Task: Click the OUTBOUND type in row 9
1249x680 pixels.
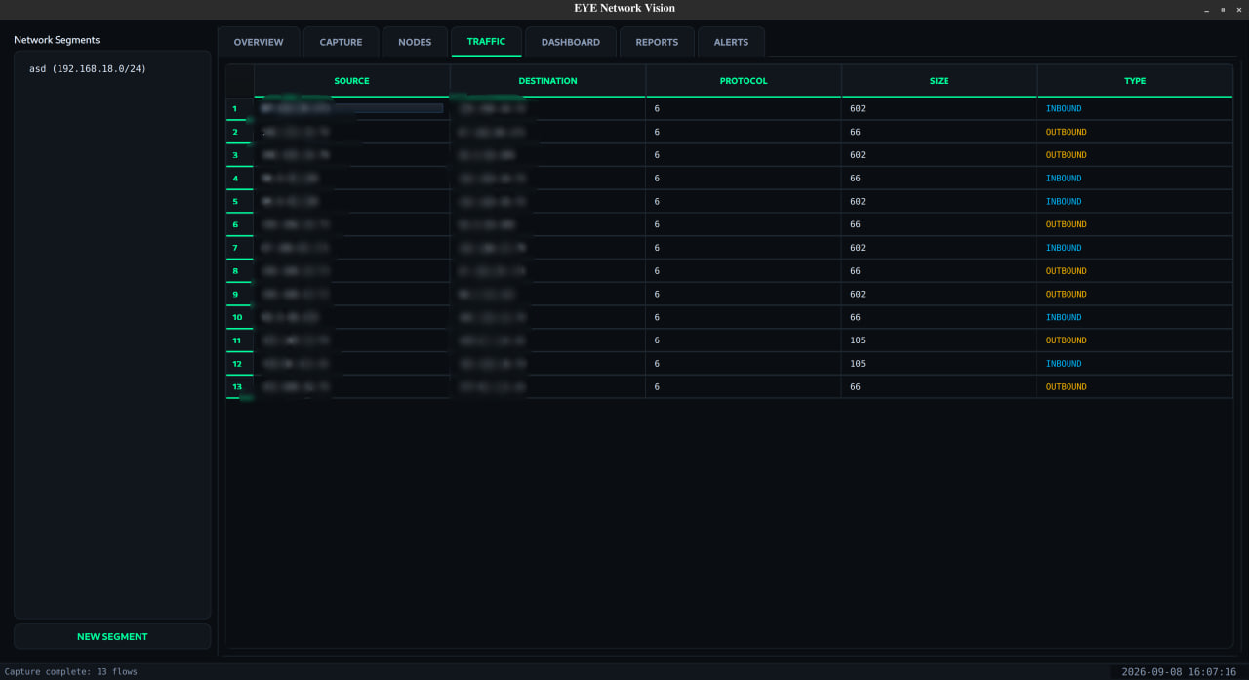Action: (1066, 294)
